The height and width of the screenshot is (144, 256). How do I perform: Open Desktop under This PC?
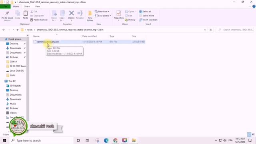point(14,90)
